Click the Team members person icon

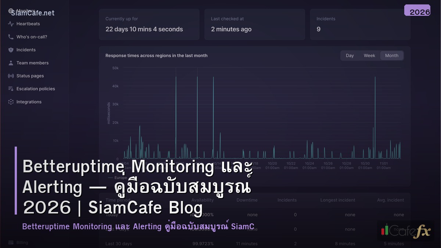[10, 63]
